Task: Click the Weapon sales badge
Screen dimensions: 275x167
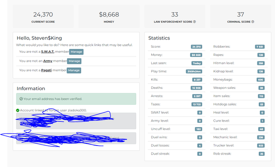Action: click(x=262, y=88)
